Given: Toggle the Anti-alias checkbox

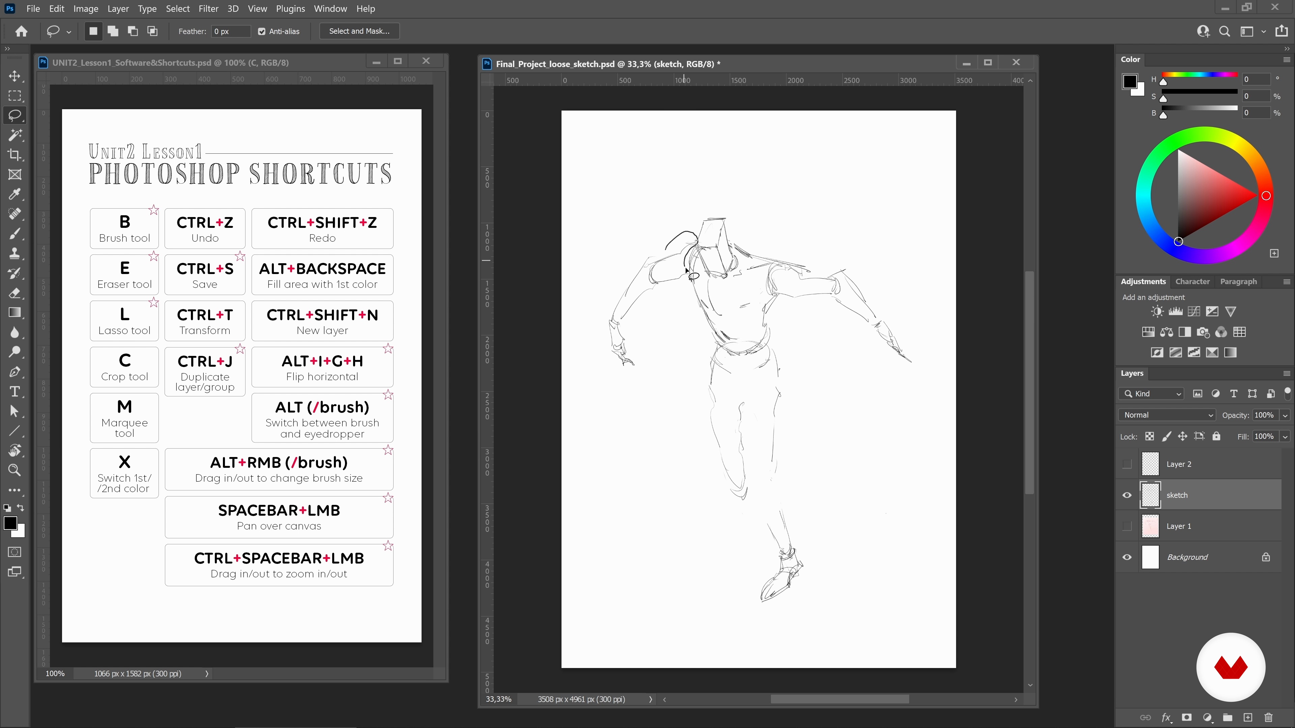Looking at the screenshot, I should point(261,31).
